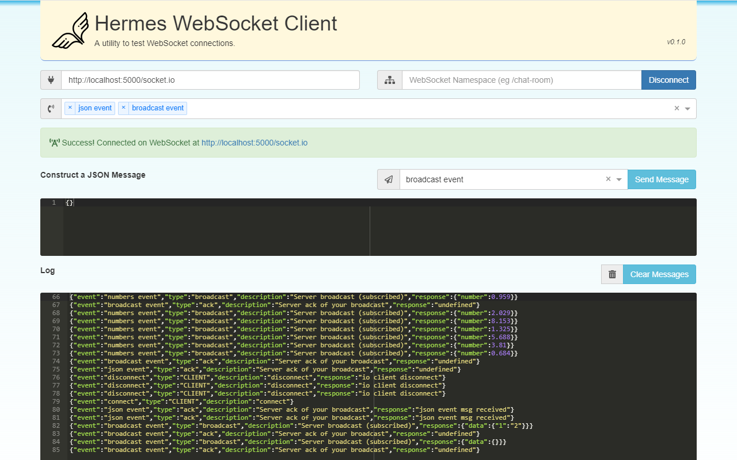The height and width of the screenshot is (460, 737).
Task: Focus the WebSocket Namespace input field
Action: [522, 80]
